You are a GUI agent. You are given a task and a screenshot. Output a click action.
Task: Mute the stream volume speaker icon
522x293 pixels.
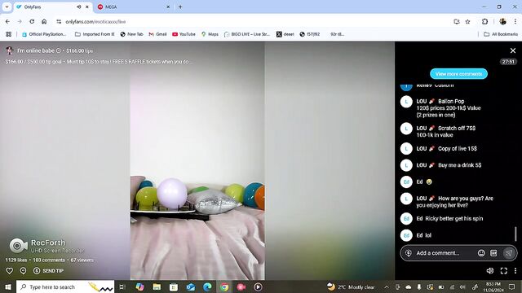(490, 271)
